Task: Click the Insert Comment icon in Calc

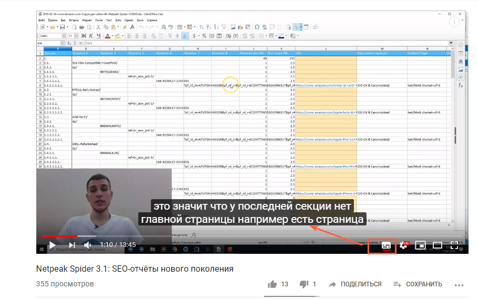Action: pyautogui.click(x=272, y=27)
